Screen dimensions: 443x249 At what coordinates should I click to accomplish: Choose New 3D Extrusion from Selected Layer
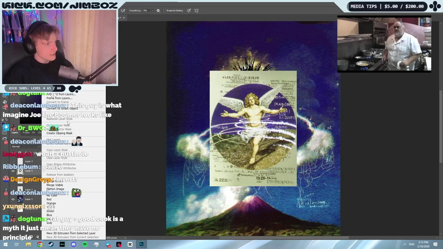point(71,233)
